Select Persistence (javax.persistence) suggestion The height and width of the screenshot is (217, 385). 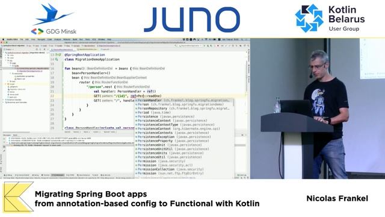[x=183, y=116]
